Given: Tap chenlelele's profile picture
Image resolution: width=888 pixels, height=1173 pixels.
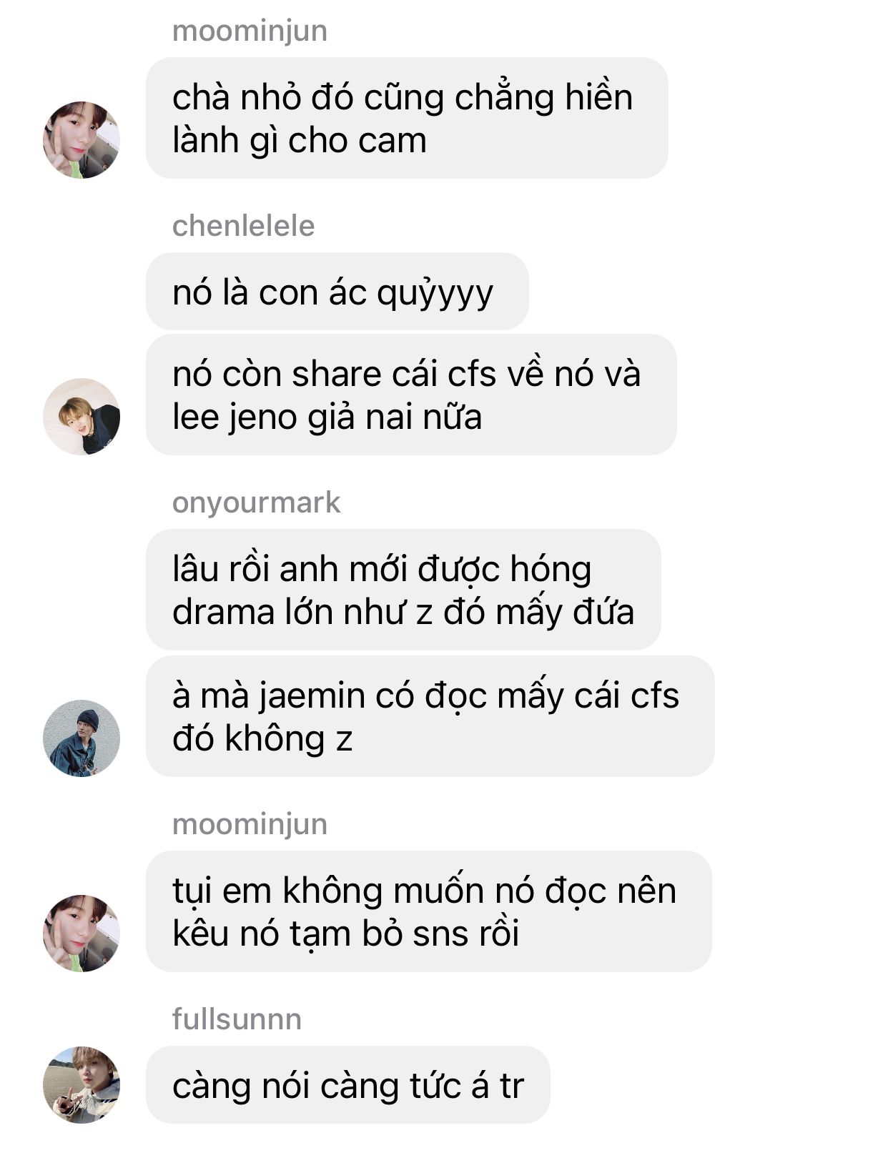Looking at the screenshot, I should [82, 416].
